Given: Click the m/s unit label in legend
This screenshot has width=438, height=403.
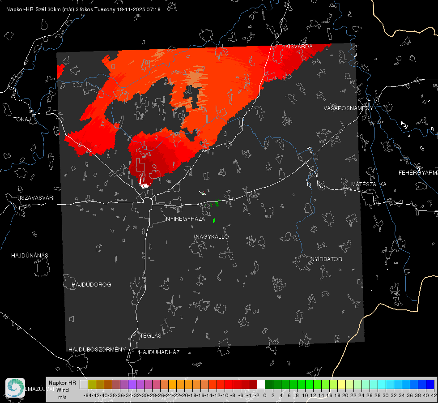Looking at the screenshot, I should [x=62, y=397].
